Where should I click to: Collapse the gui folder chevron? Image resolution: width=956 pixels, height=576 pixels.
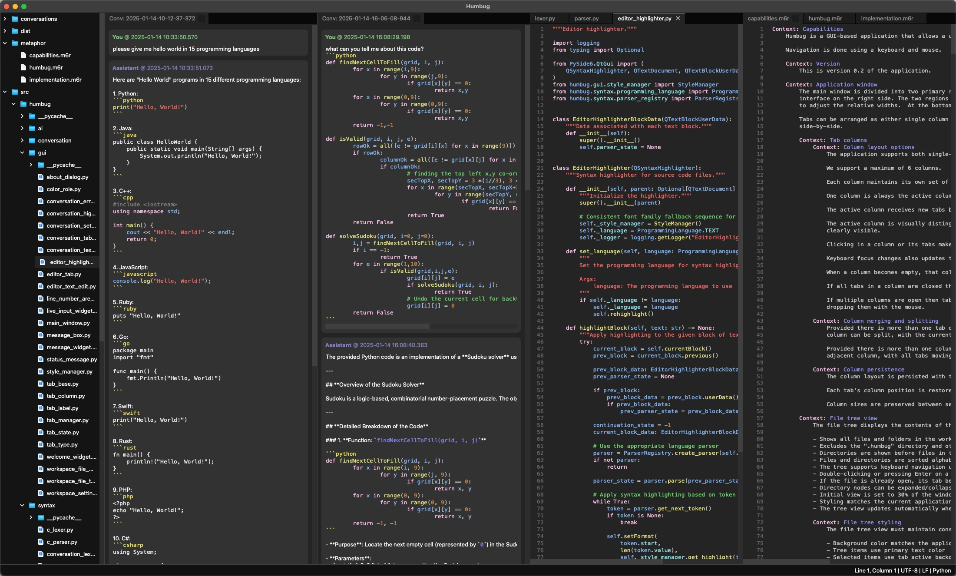(x=22, y=152)
